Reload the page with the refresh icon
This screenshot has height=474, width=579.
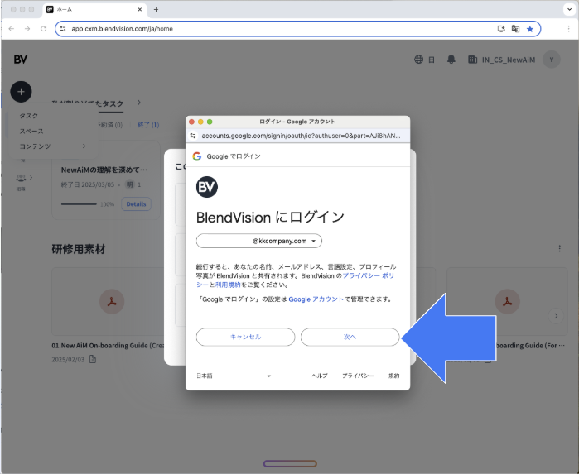point(44,29)
